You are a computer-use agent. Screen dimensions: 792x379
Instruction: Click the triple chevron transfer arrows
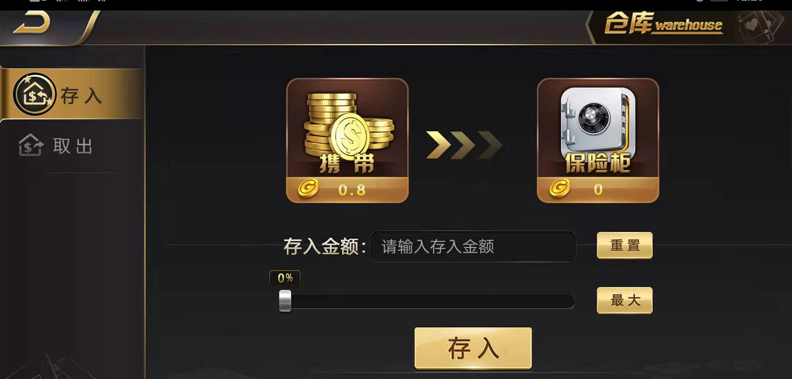[464, 145]
